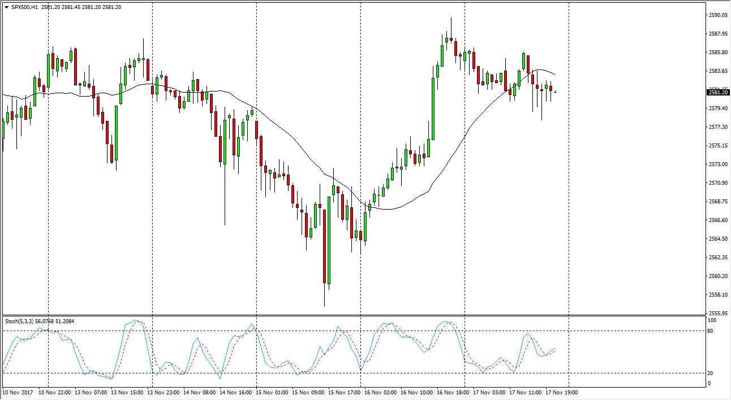Click the 2555.95 price scale label

click(x=717, y=314)
